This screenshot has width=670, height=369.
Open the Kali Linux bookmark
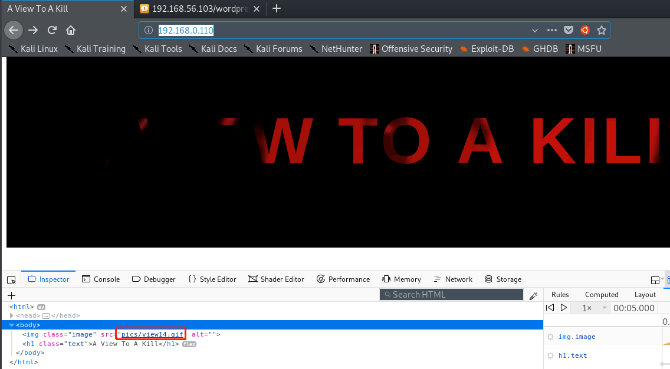click(x=34, y=49)
